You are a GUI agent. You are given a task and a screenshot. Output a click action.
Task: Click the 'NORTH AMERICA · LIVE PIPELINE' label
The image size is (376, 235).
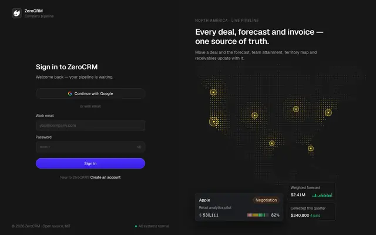[227, 21]
